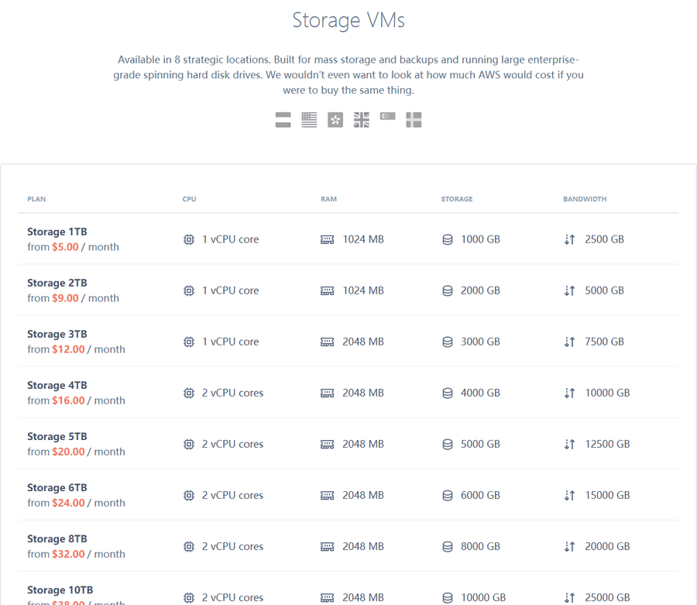Click the 12500 GB bandwidth value
697x605 pixels.
click(x=607, y=444)
